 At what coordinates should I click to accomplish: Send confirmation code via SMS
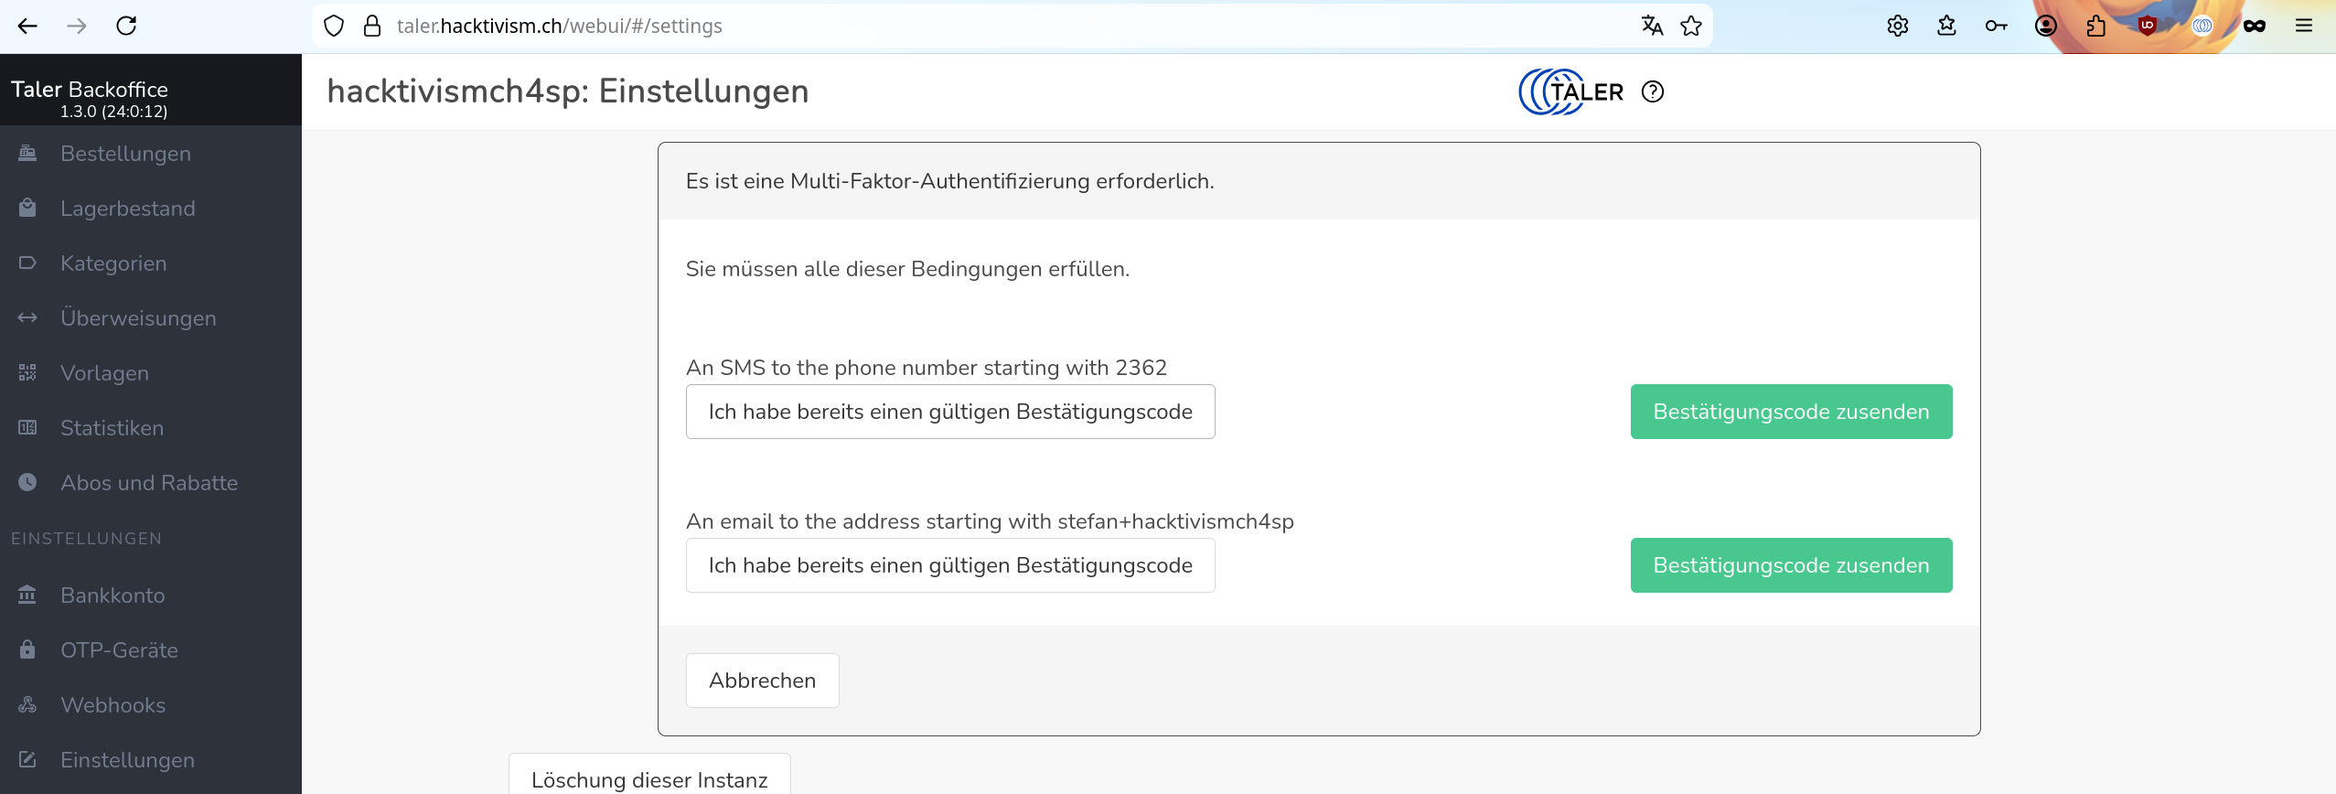1790,412
